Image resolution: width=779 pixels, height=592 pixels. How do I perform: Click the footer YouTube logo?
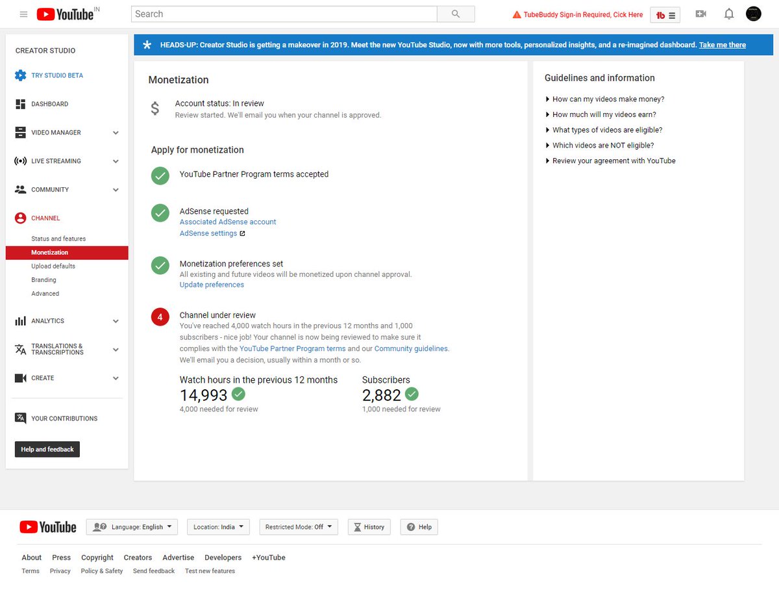[48, 527]
